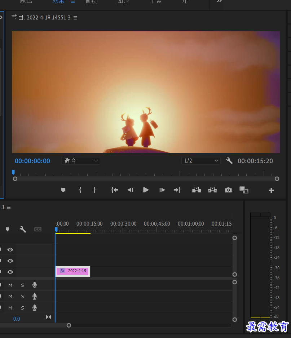Click program zoom scrollbar right handle
Screen dimensions: 291x338
(277, 179)
